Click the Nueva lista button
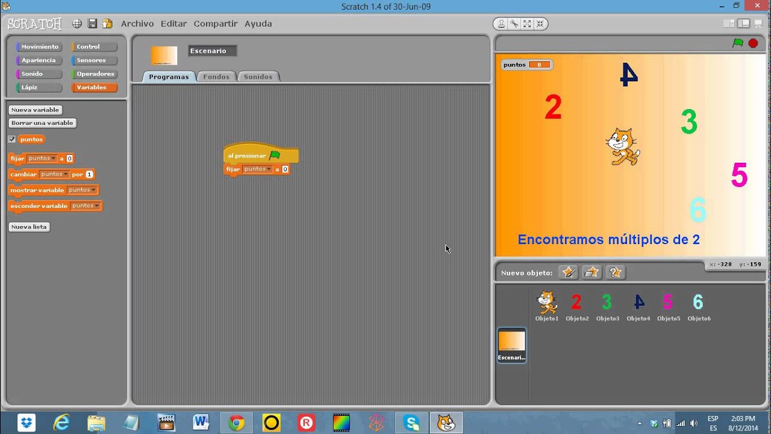771x434 pixels. click(29, 227)
